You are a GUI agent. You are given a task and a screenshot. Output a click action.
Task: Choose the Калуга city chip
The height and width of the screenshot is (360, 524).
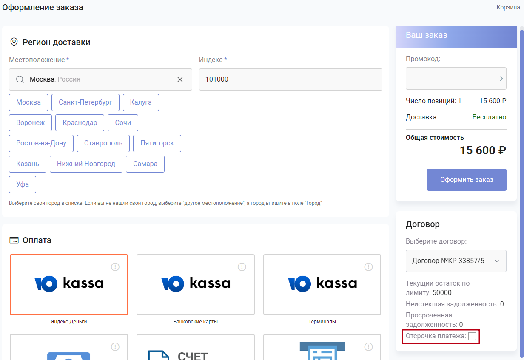[141, 102]
